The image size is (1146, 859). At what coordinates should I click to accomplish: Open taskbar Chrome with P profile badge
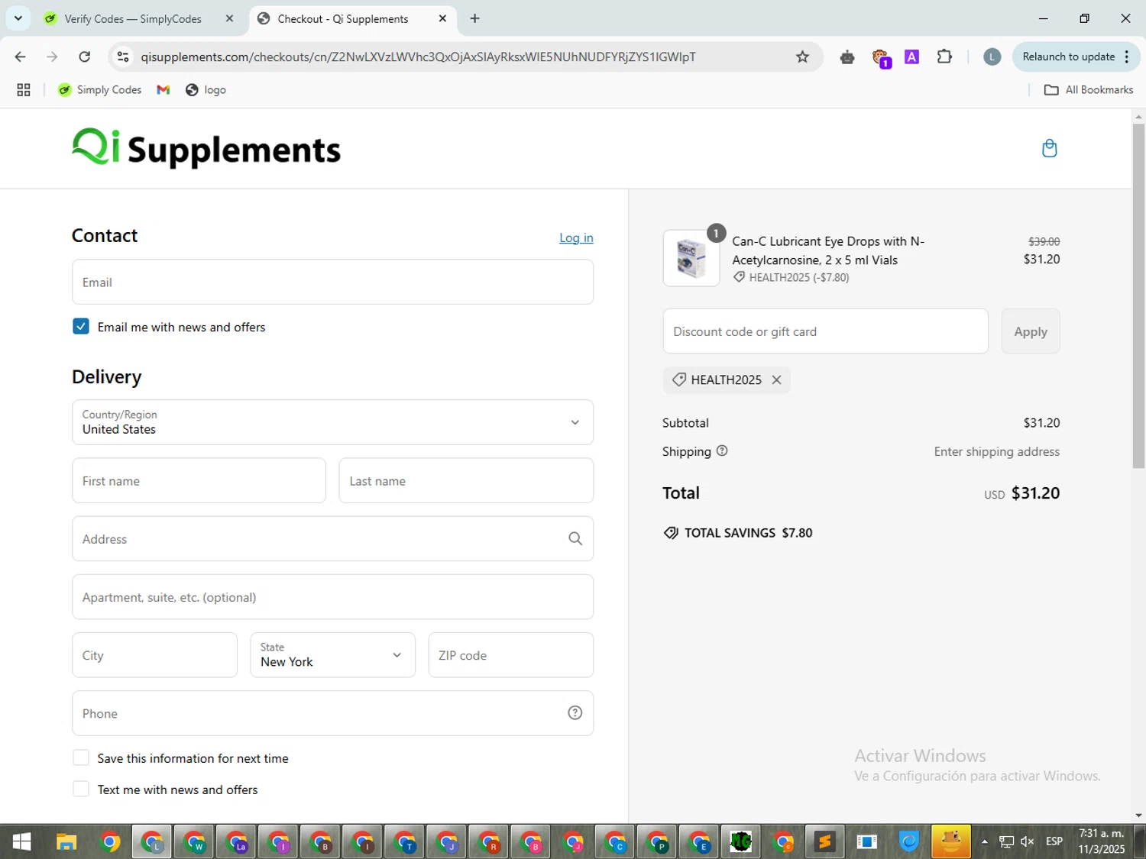656,841
